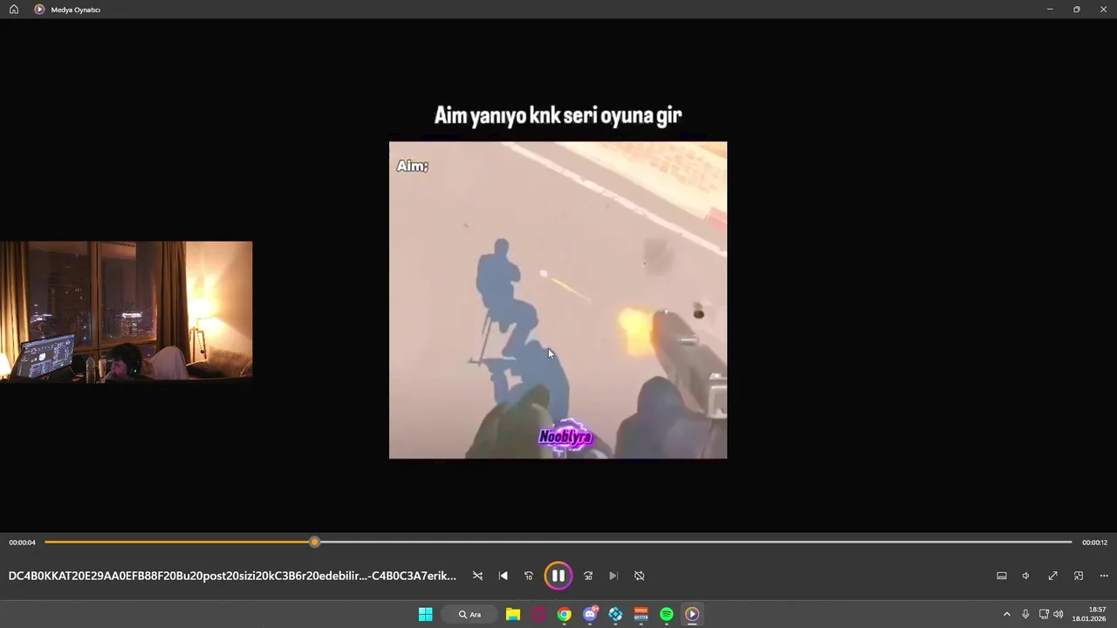The width and height of the screenshot is (1117, 628).
Task: Switch the video to full screen
Action: [1052, 576]
